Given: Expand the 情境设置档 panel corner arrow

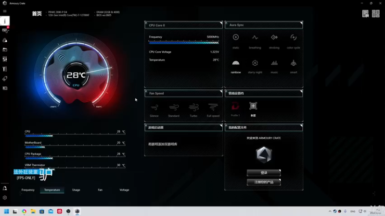Looking at the screenshot, I should pyautogui.click(x=301, y=92).
